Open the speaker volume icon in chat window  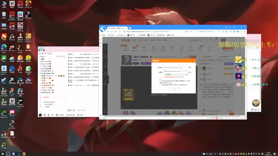[45, 115]
